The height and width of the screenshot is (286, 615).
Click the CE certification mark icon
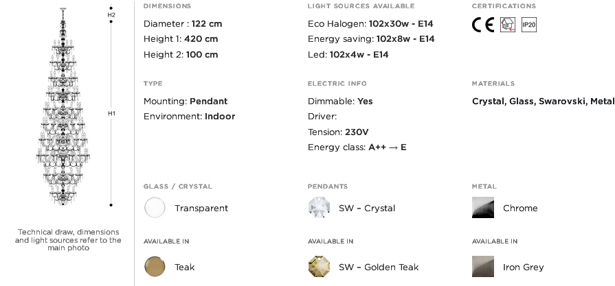[482, 25]
